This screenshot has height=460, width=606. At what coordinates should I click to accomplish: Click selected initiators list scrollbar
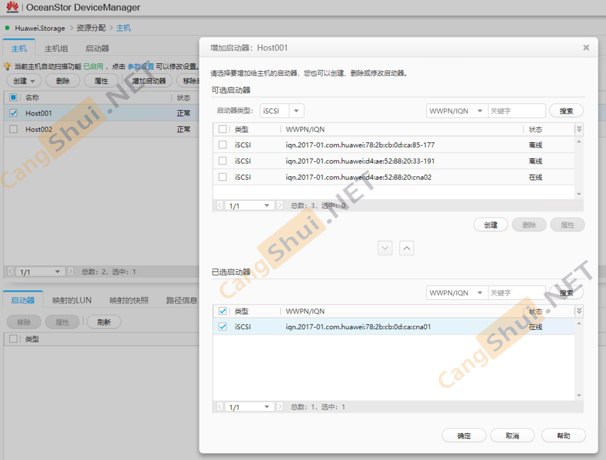[x=579, y=359]
